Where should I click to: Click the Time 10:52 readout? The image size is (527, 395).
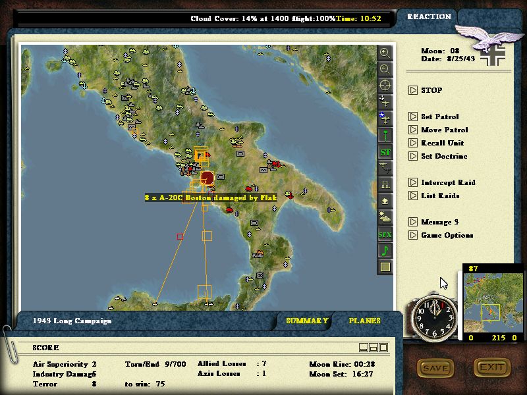coord(358,18)
